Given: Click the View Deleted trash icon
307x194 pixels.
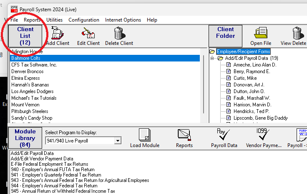Looking at the screenshot, I should click(298, 33).
